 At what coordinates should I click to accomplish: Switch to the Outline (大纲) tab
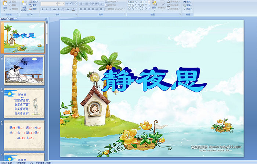(12, 19)
